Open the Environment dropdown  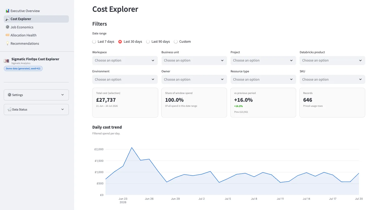(x=125, y=79)
